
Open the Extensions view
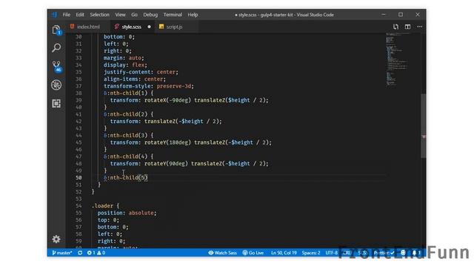point(56,104)
